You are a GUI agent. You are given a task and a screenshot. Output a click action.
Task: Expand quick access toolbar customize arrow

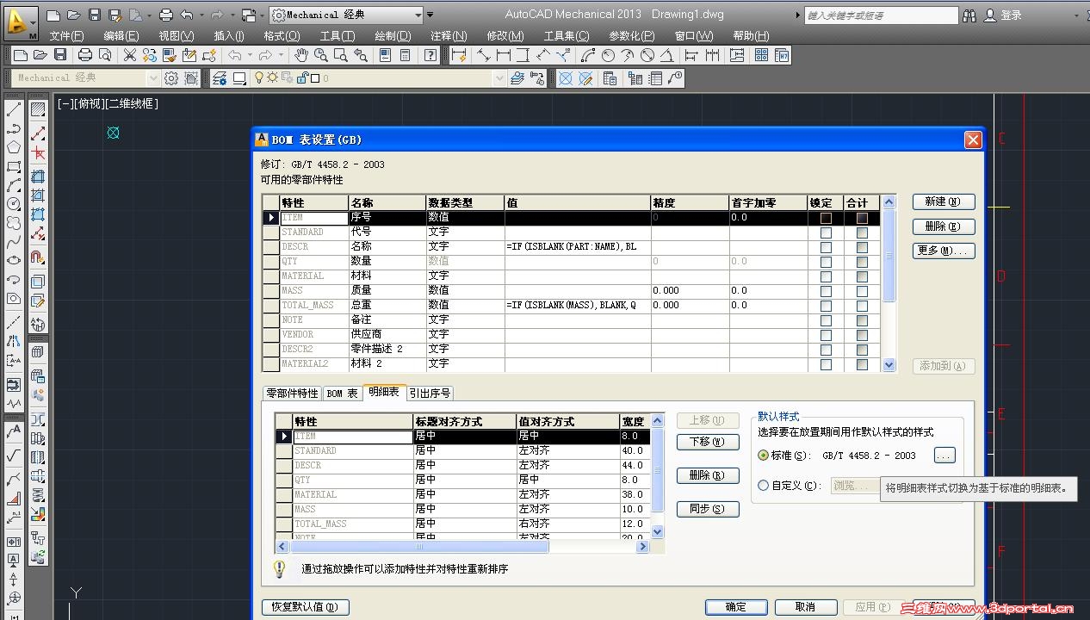[430, 15]
